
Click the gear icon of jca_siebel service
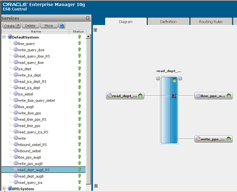[x=16, y=94]
